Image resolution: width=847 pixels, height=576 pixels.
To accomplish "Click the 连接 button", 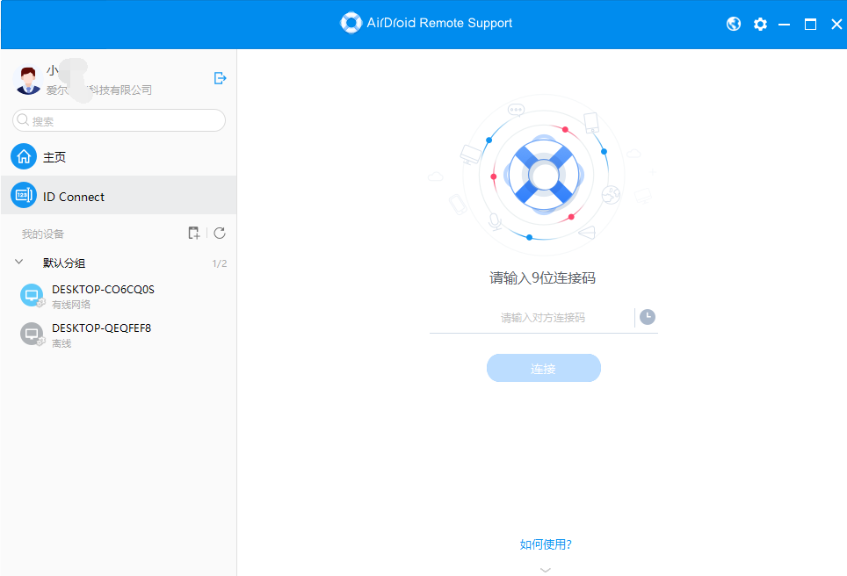I will [543, 368].
